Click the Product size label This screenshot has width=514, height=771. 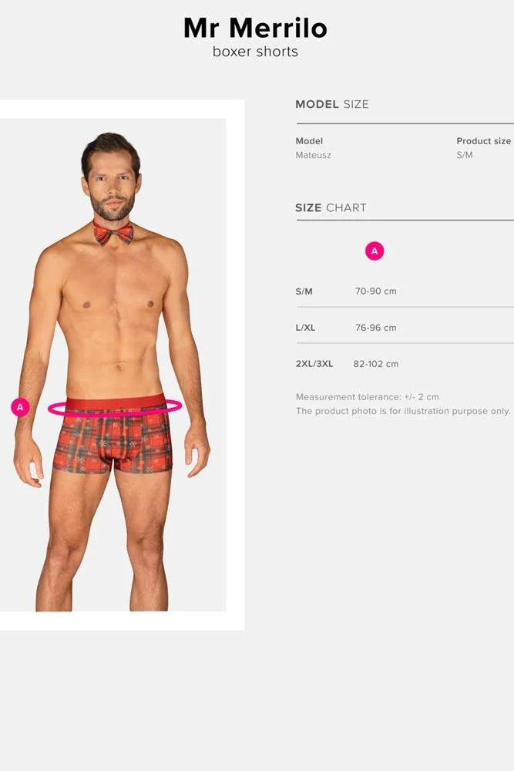pos(483,141)
